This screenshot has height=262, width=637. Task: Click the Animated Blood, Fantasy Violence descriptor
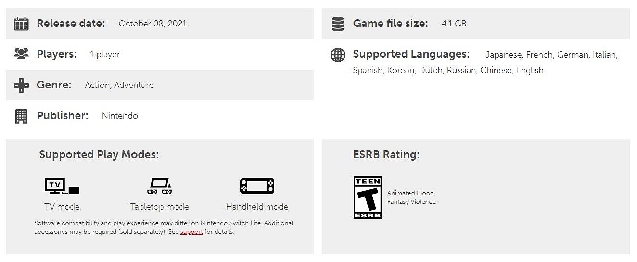(411, 198)
